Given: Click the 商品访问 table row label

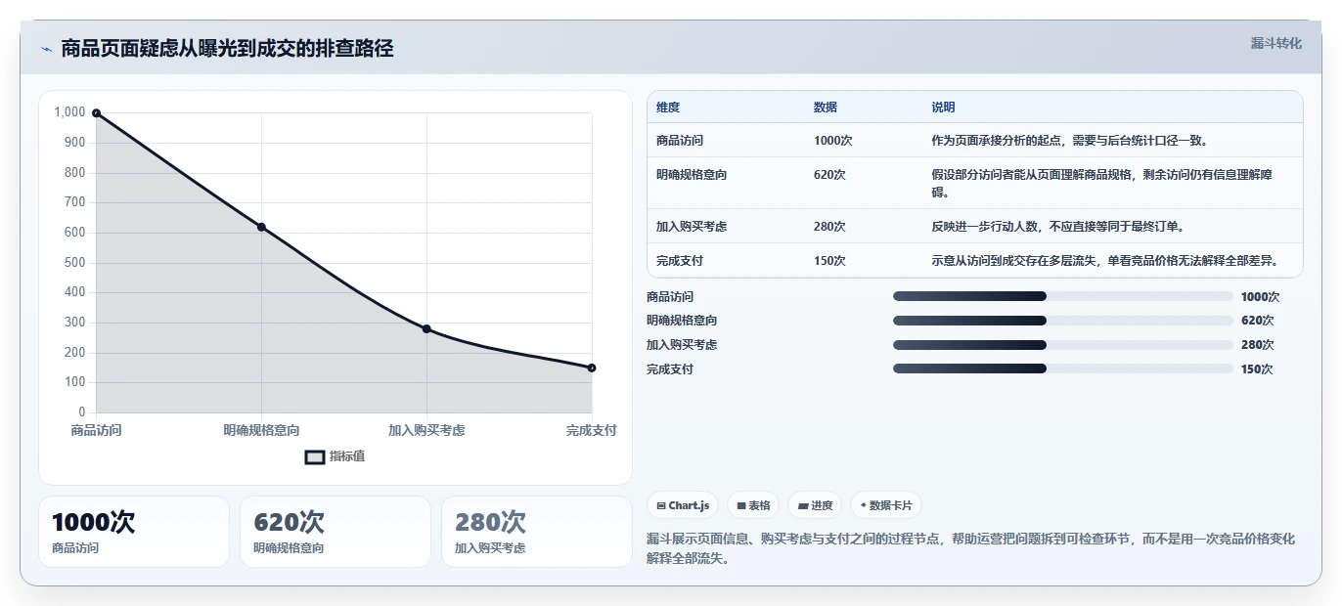Looking at the screenshot, I should (680, 141).
